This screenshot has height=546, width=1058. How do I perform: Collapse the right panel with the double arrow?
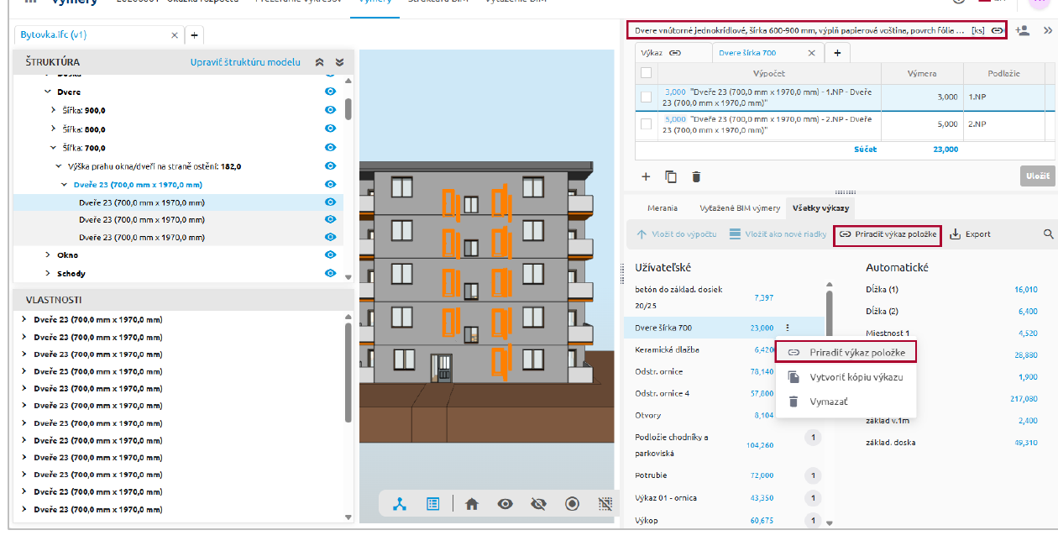[1048, 30]
